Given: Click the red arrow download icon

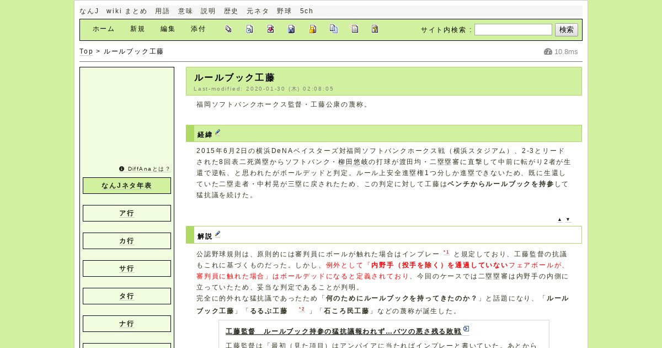Looking at the screenshot, I should [x=270, y=29].
